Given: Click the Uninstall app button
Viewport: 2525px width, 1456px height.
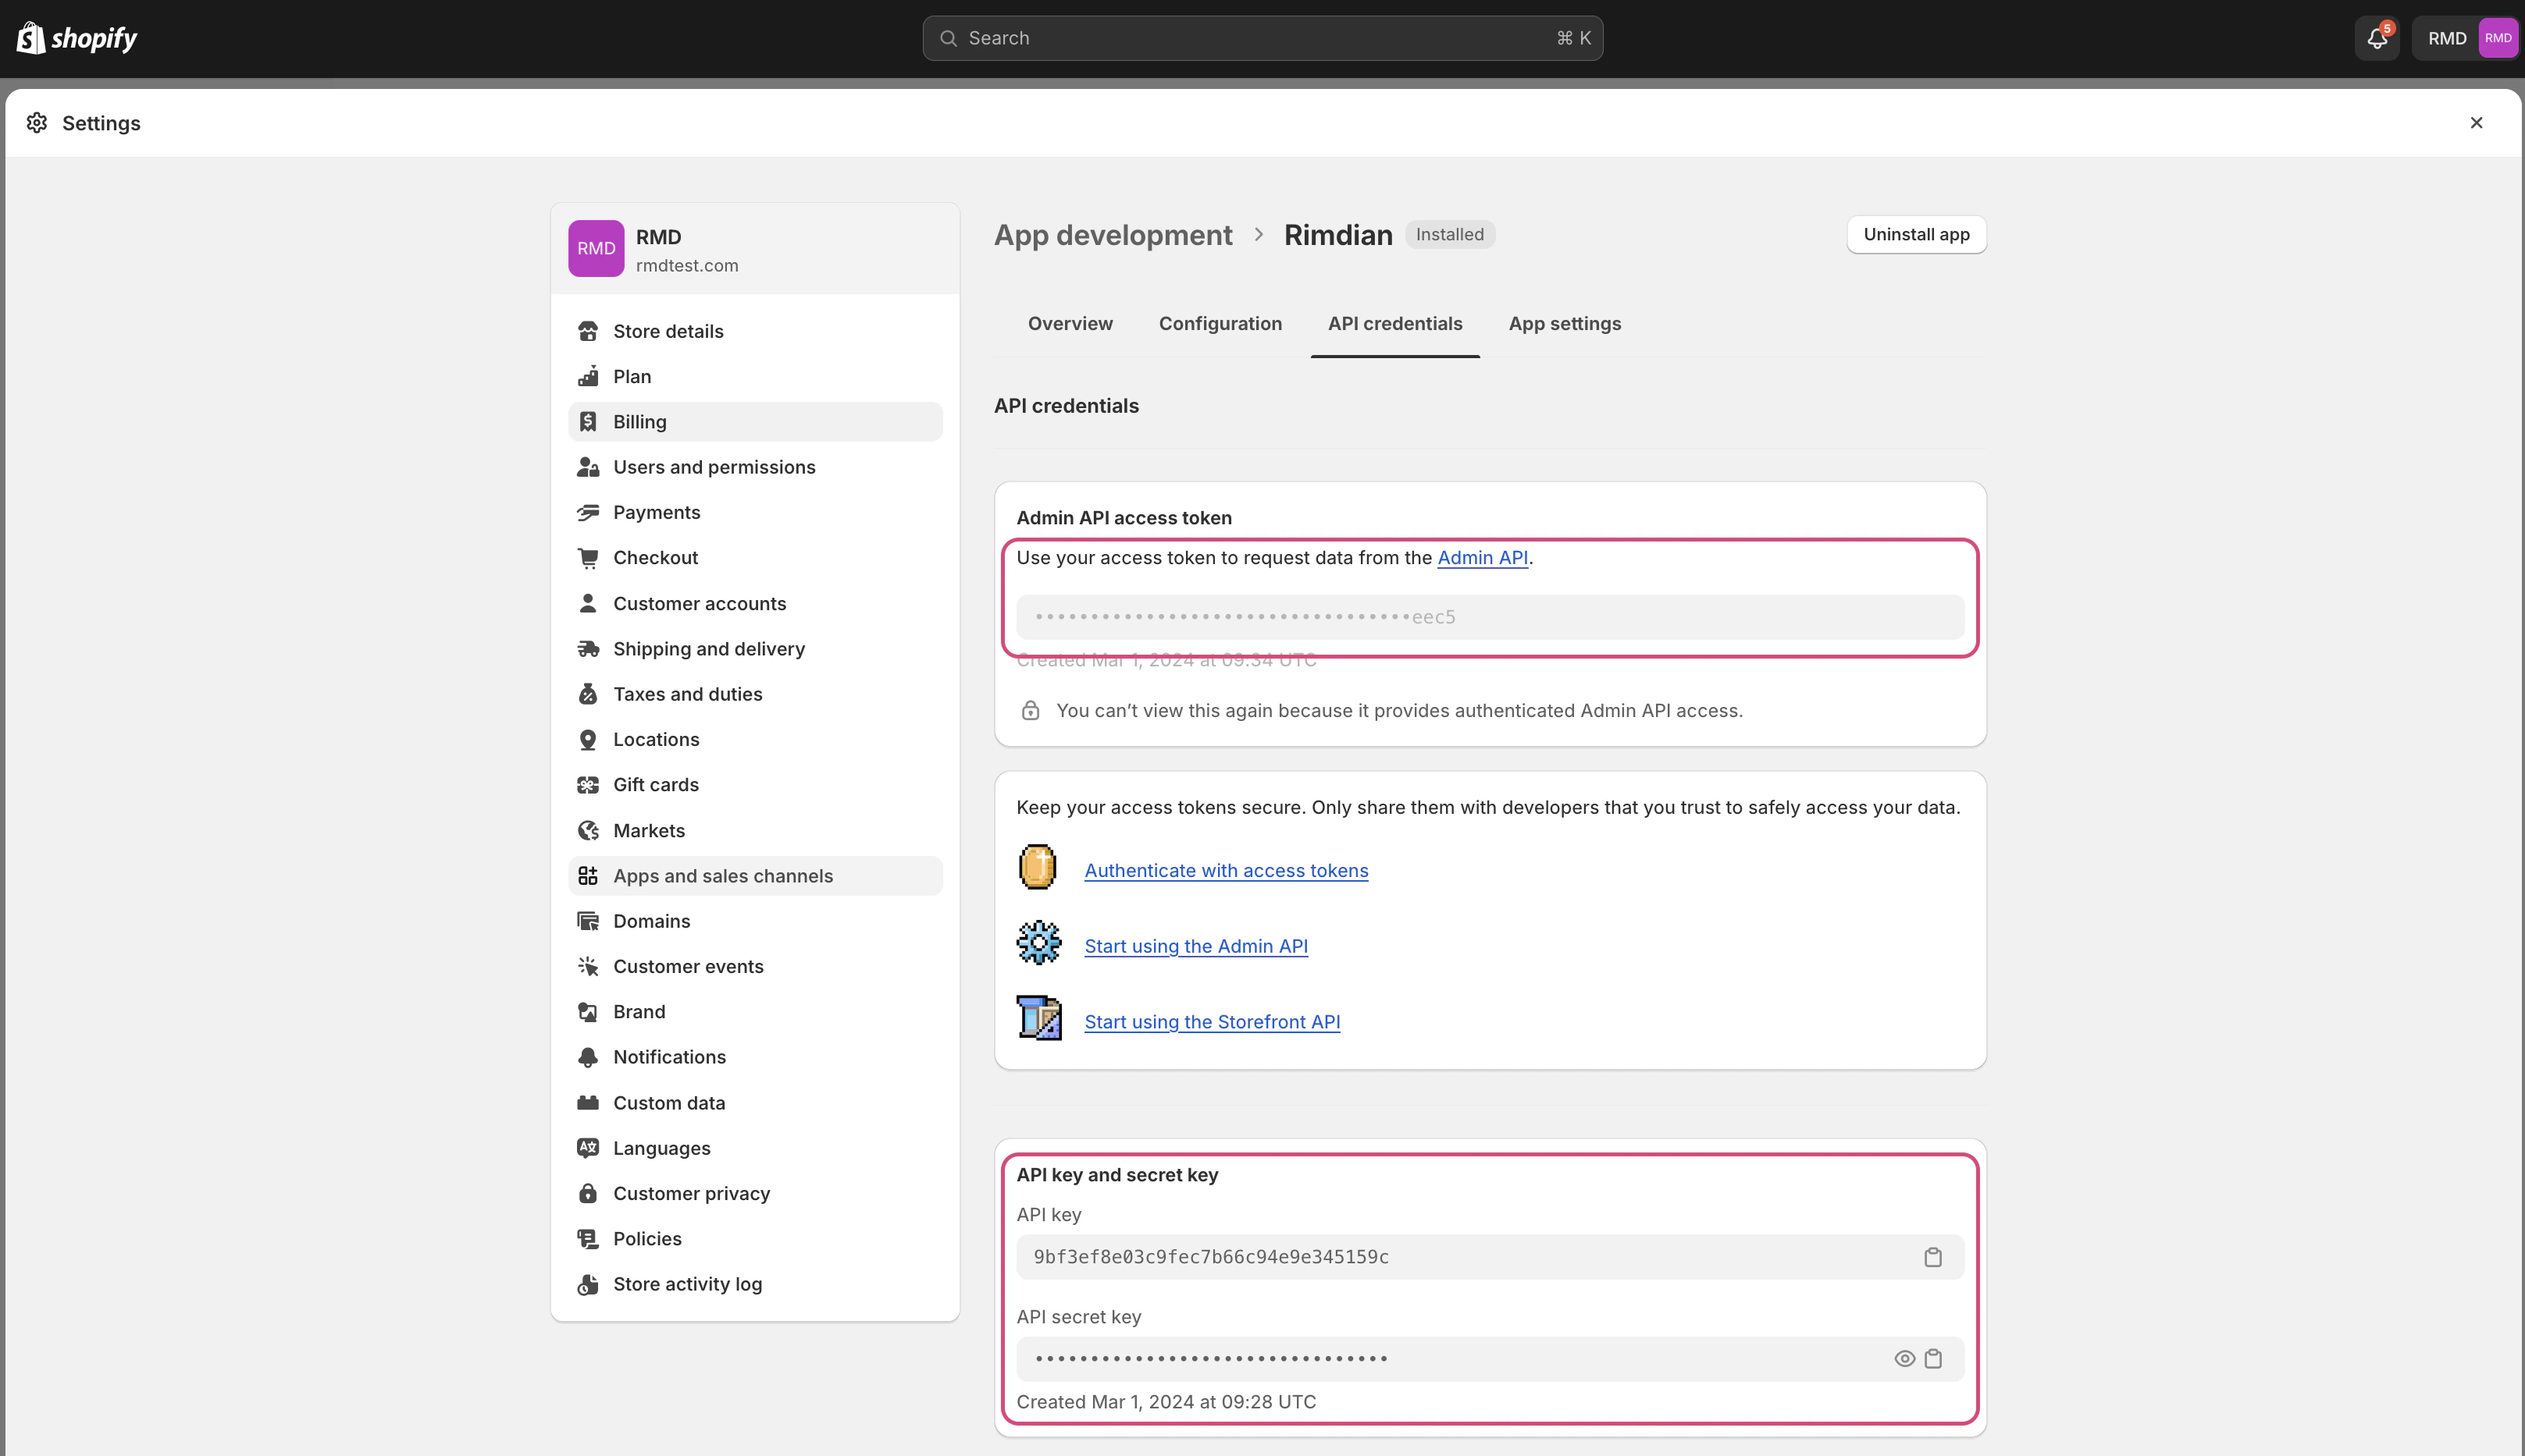Looking at the screenshot, I should (x=1916, y=235).
